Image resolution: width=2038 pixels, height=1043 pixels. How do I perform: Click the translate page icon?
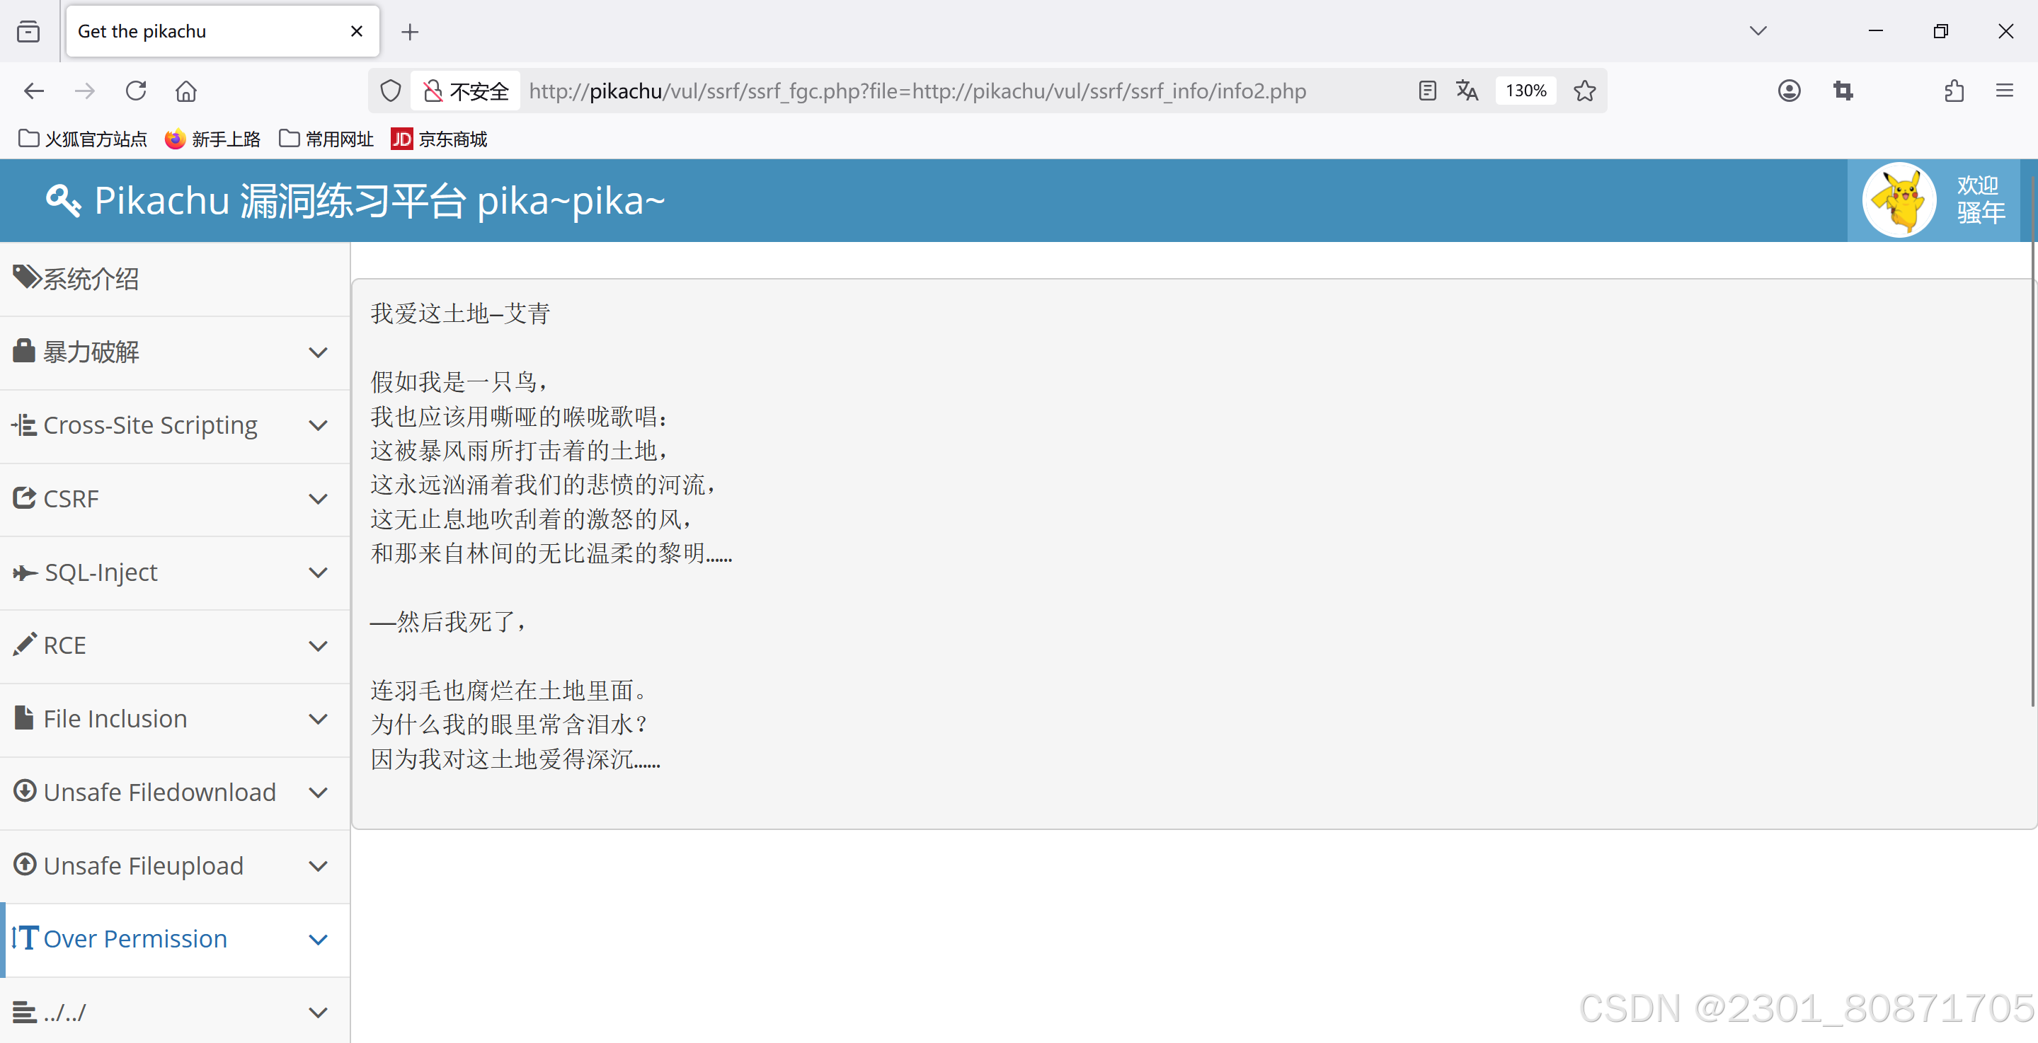point(1467,91)
